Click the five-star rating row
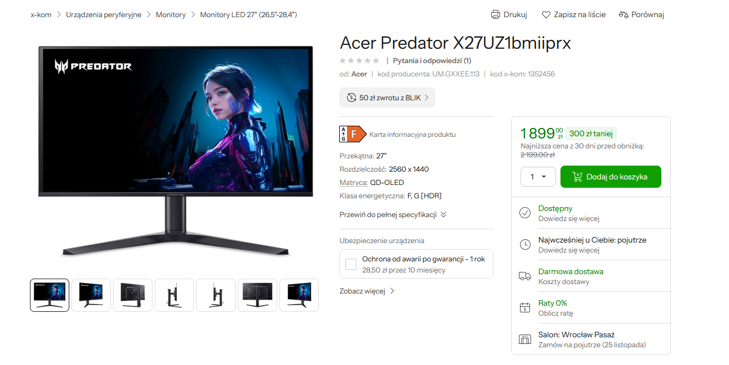The height and width of the screenshot is (365, 729). pyautogui.click(x=359, y=60)
